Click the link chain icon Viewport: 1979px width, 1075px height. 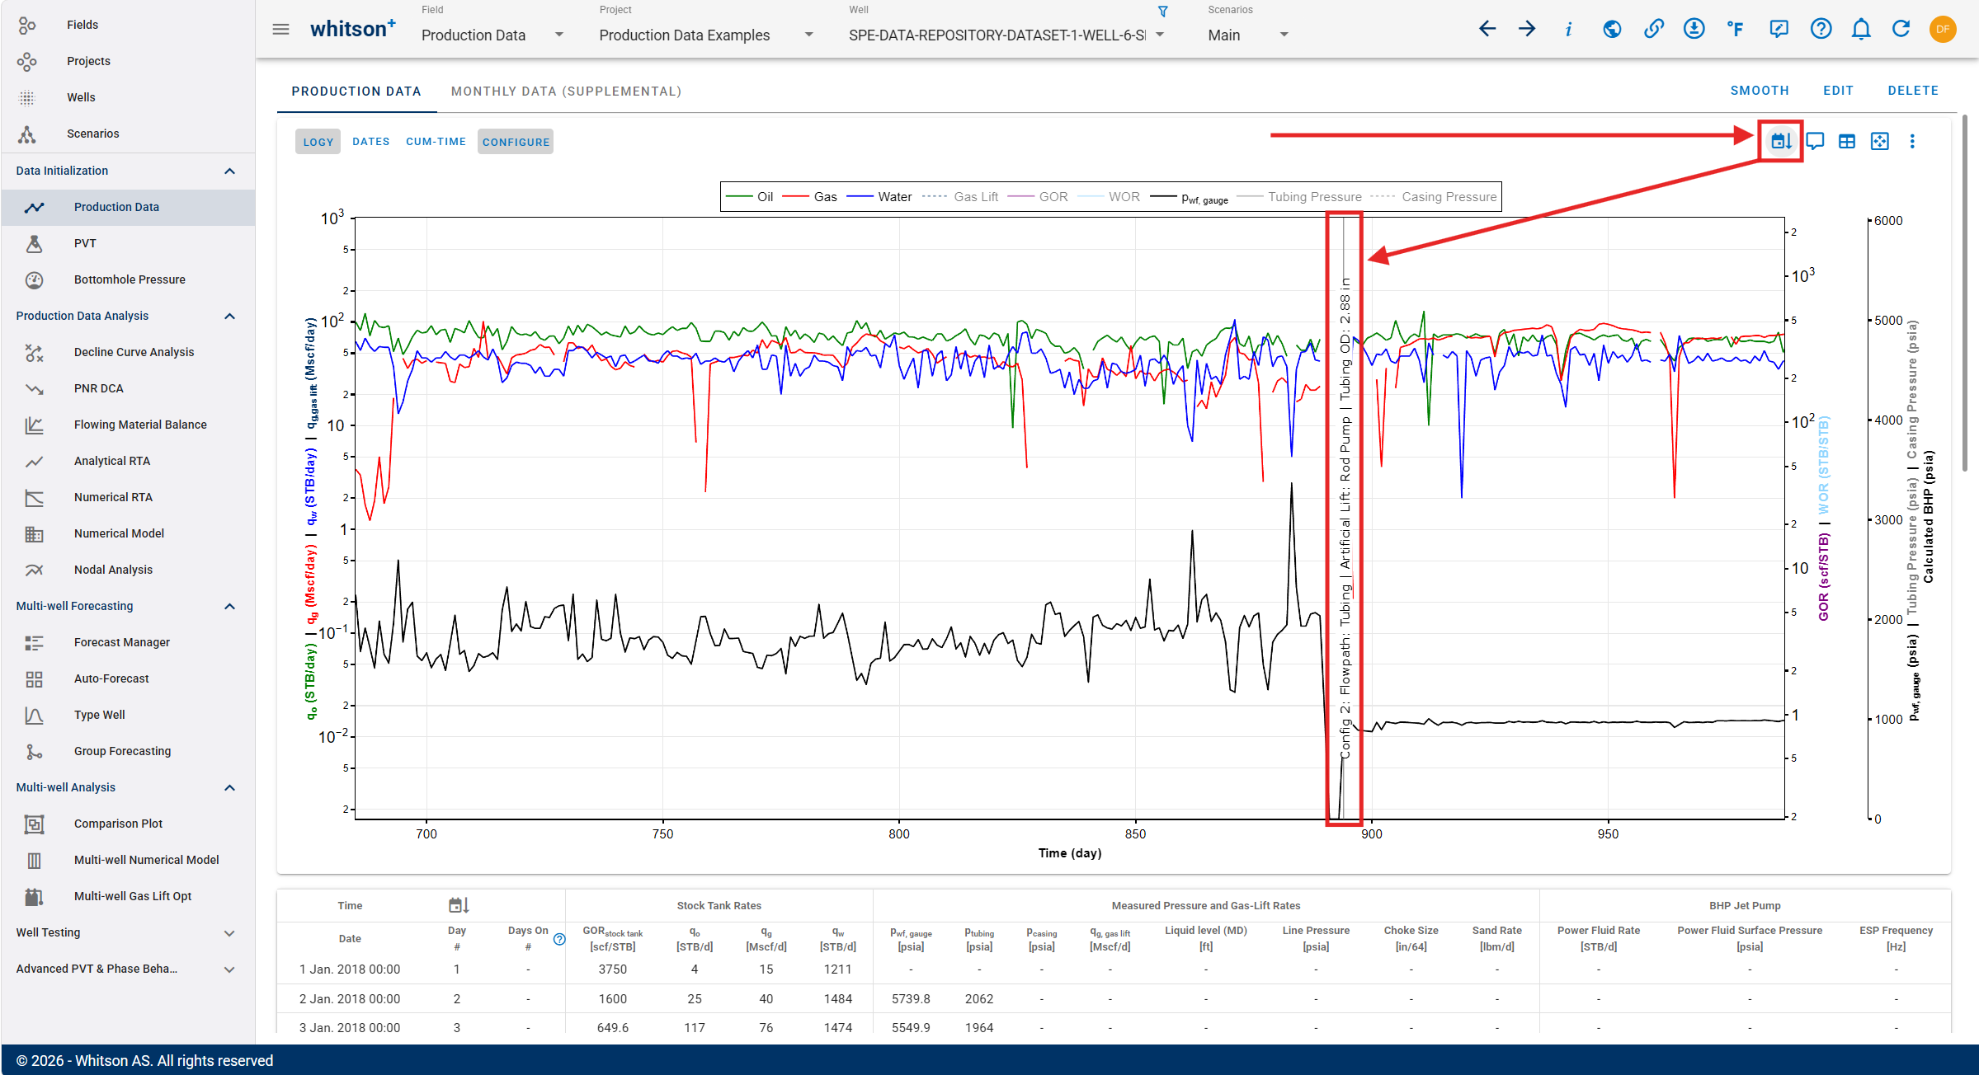[x=1653, y=30]
